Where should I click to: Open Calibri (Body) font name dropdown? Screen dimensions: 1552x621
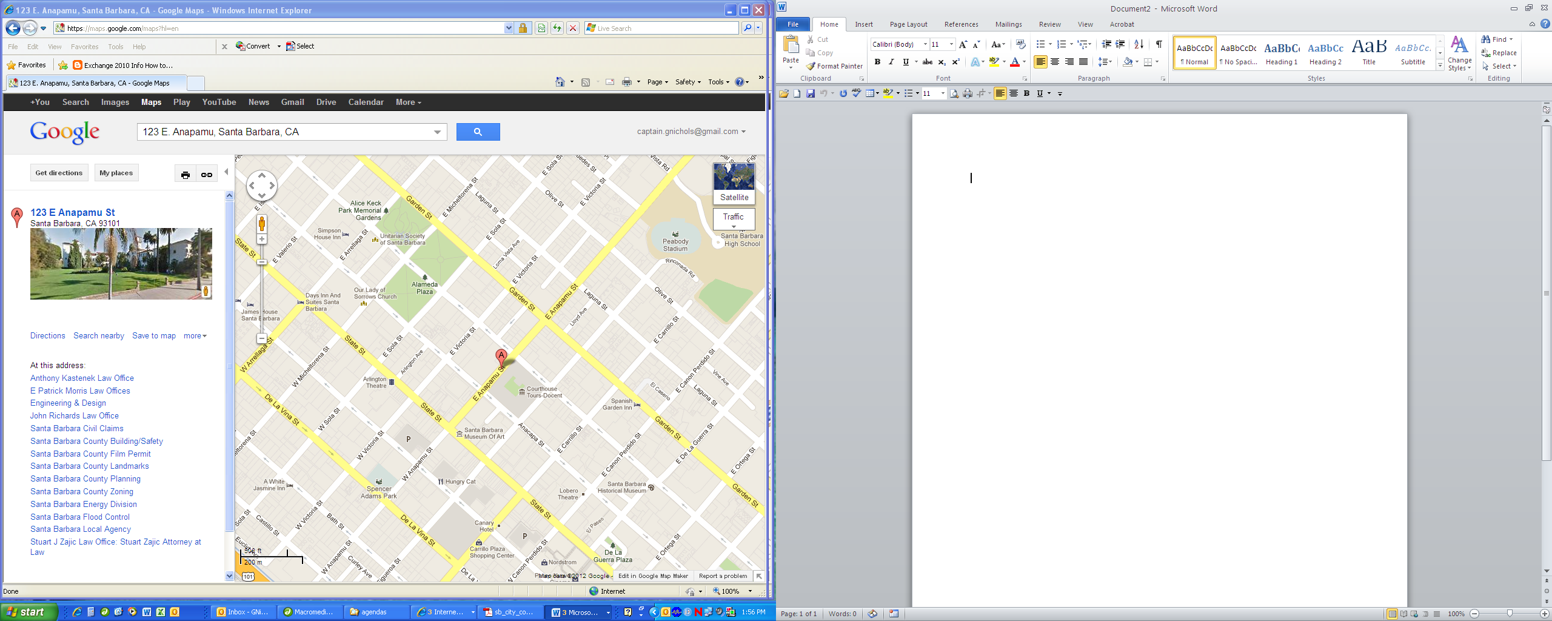coord(925,44)
